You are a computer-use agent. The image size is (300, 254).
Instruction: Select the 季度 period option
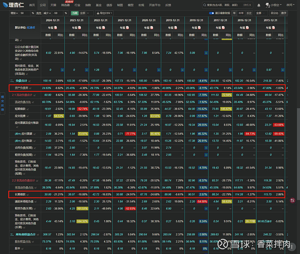[x=249, y=13]
